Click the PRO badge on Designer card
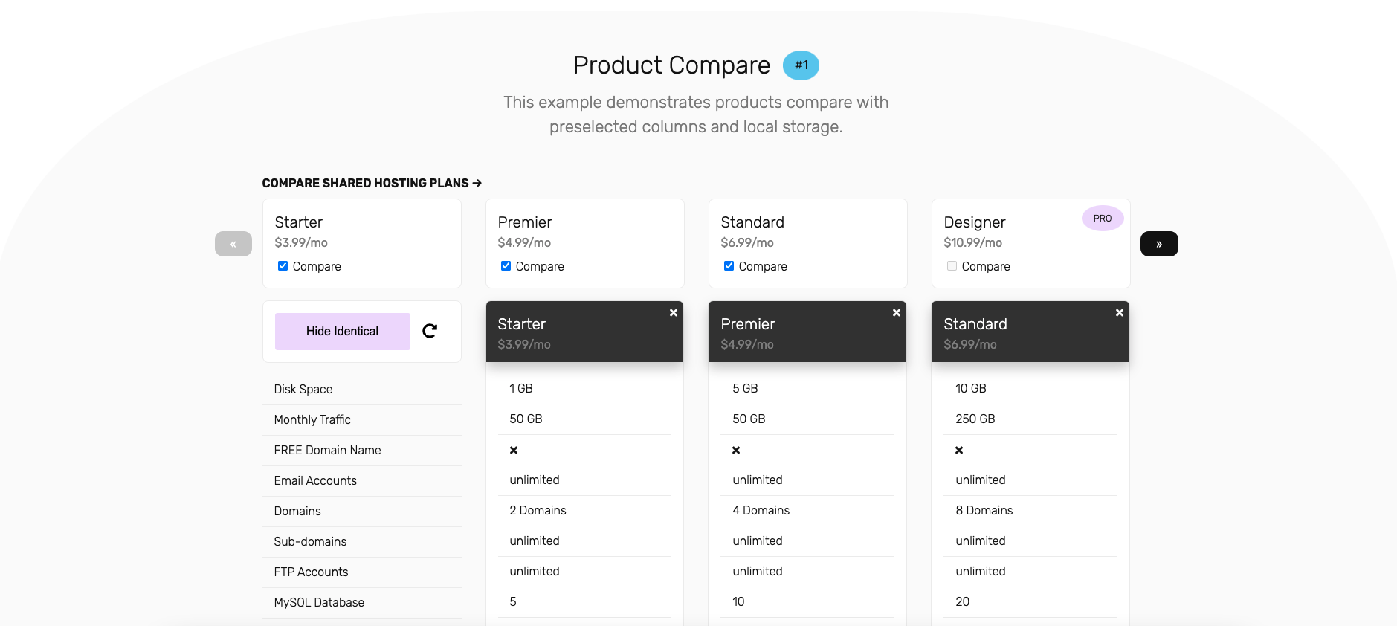The image size is (1397, 626). (x=1102, y=219)
